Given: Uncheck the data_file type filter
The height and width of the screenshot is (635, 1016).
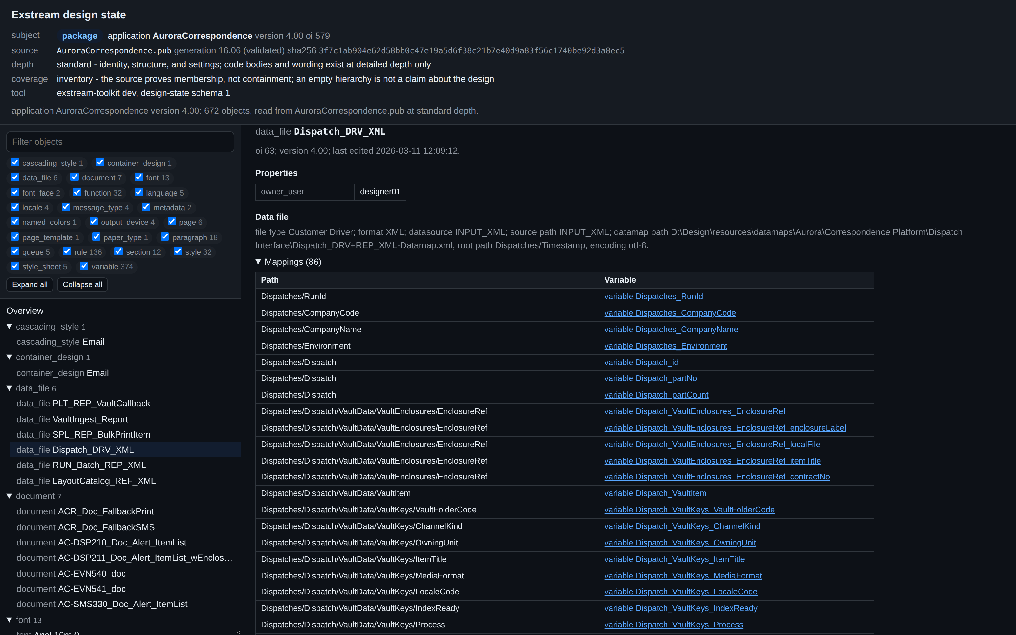Looking at the screenshot, I should [15, 177].
